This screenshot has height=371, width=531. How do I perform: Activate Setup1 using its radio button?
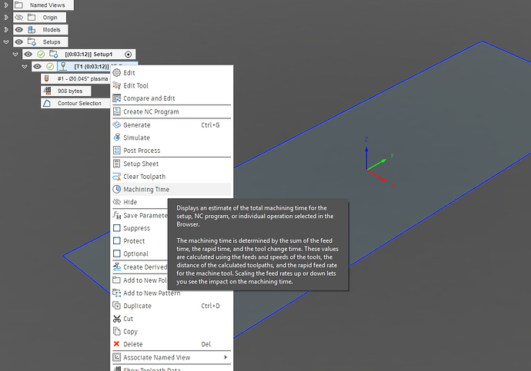click(x=129, y=54)
